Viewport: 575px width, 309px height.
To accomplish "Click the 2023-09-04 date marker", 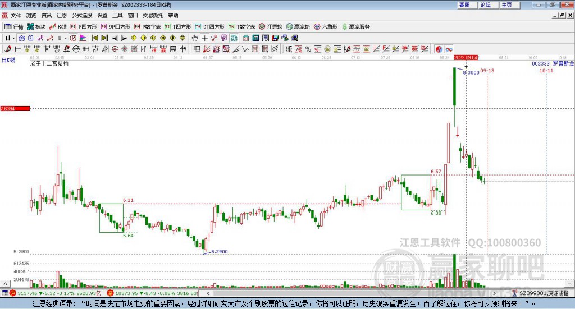I will [466, 58].
